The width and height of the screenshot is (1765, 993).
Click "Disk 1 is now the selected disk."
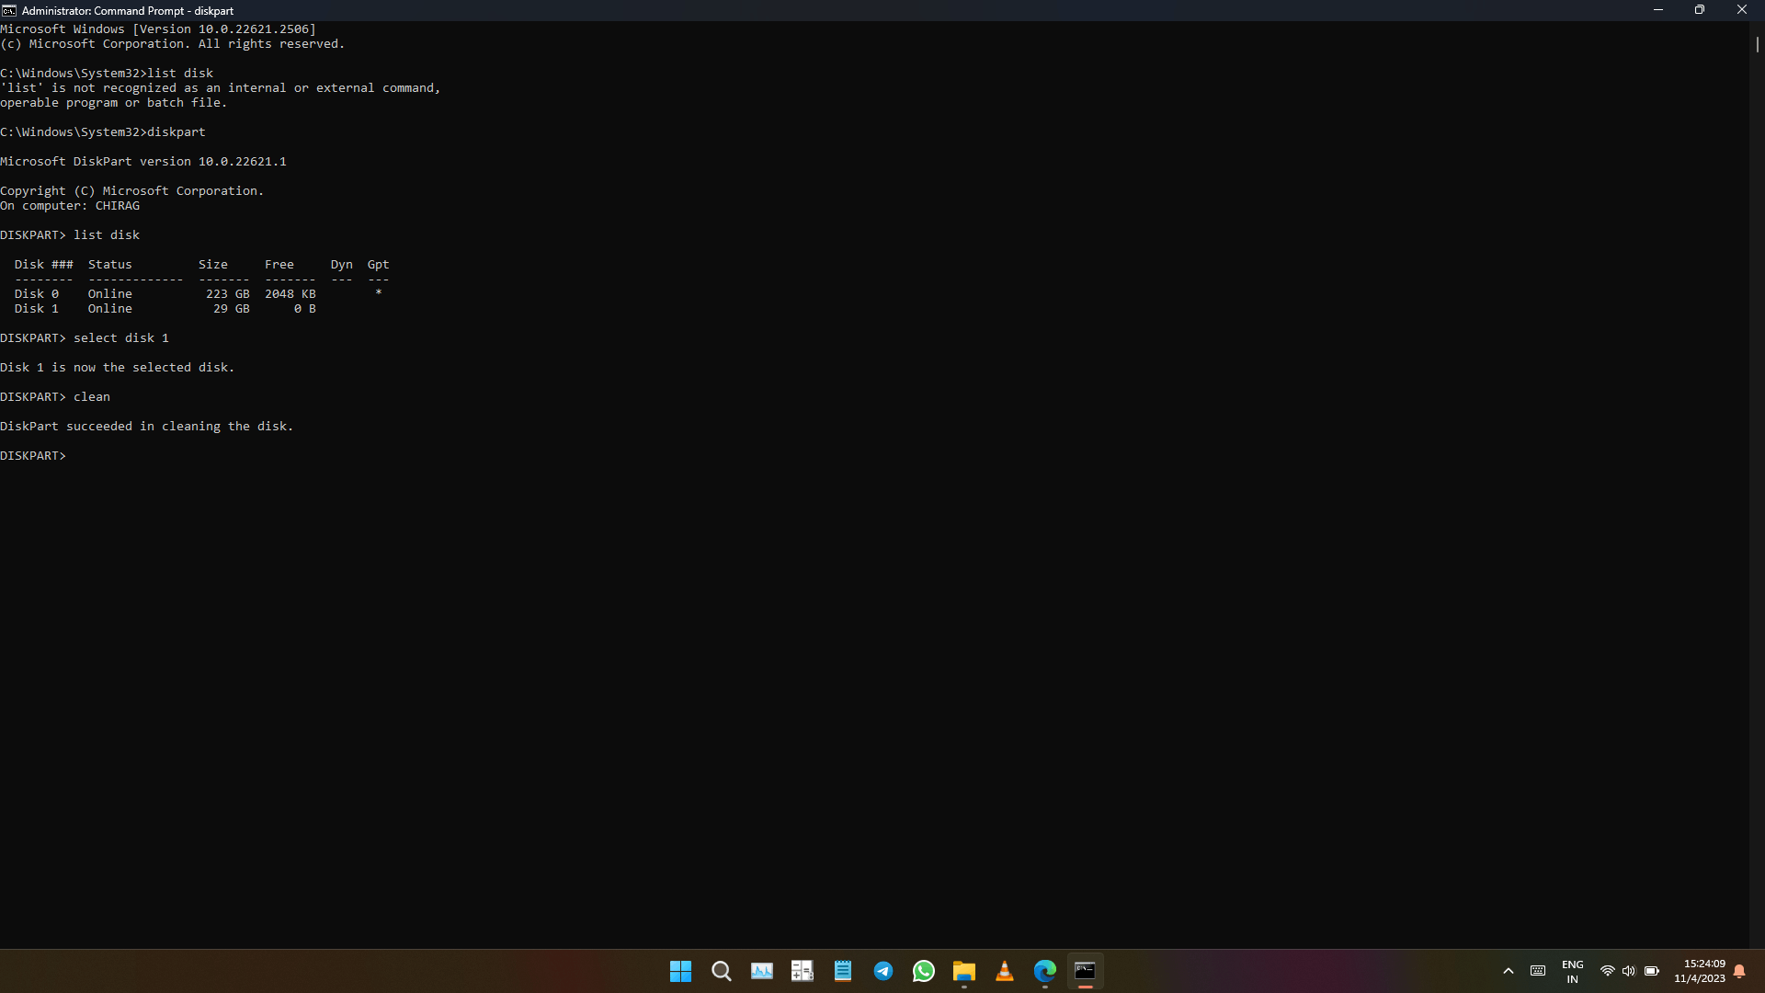118,368
